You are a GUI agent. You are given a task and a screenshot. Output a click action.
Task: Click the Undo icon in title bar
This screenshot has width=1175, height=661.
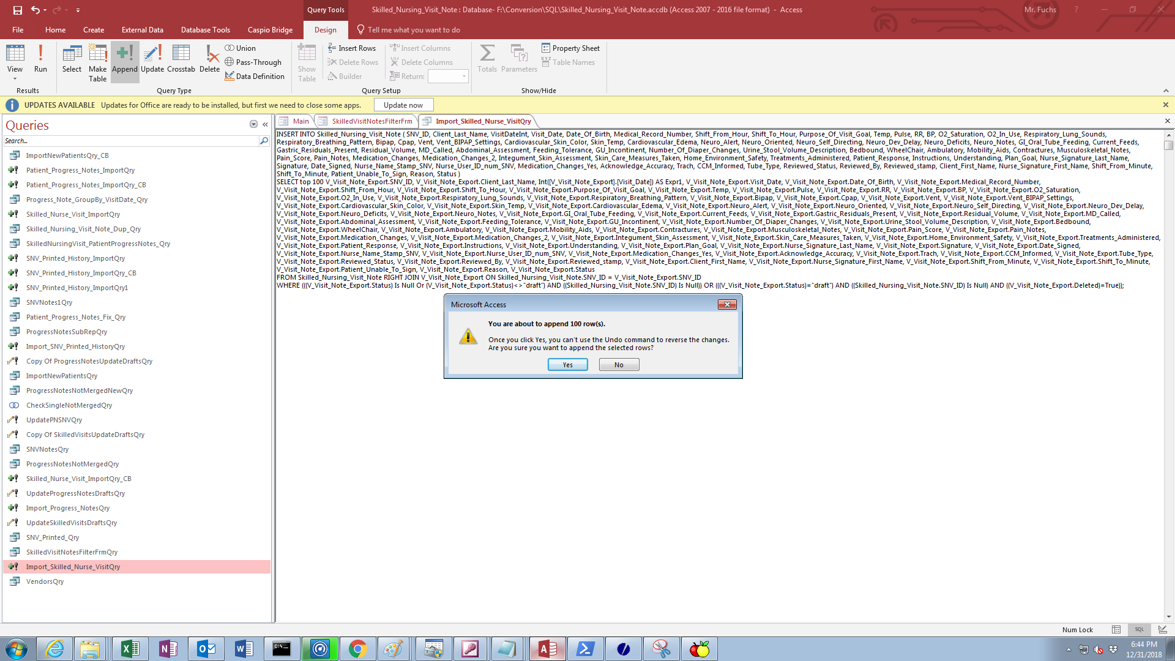pyautogui.click(x=35, y=10)
